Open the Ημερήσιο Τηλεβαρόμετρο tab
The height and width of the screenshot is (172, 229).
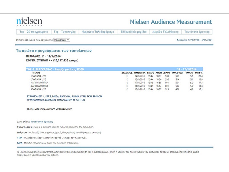[98, 32]
